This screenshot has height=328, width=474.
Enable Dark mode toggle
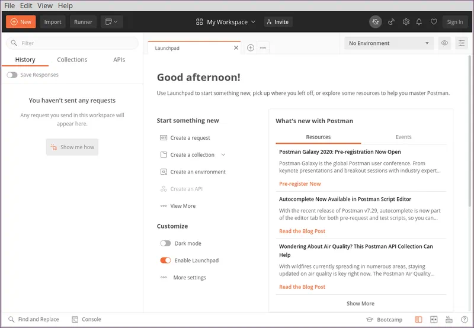coord(165,243)
